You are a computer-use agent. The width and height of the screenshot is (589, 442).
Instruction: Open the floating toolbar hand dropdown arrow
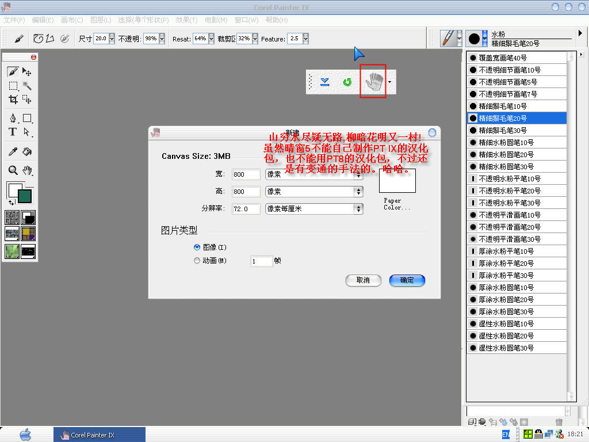(389, 82)
